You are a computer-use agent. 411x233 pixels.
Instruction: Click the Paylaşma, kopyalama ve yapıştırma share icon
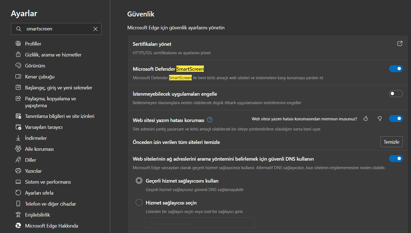18,98
